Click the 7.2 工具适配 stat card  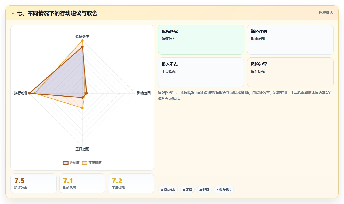(131, 183)
